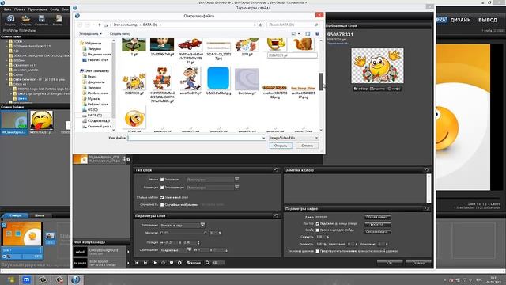Open the Правка menu
The width and height of the screenshot is (506, 285).
(19, 9)
